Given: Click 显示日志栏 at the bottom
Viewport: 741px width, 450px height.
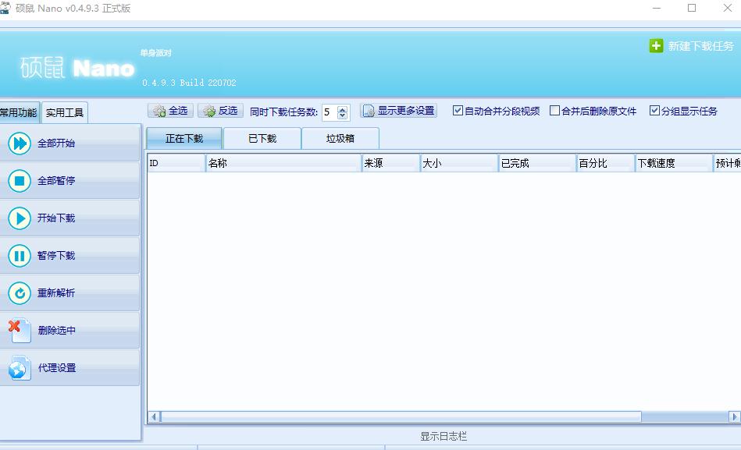Looking at the screenshot, I should coord(444,436).
